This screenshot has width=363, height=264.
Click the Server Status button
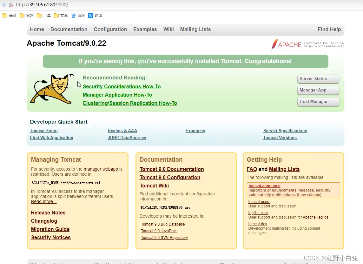[x=318, y=79]
